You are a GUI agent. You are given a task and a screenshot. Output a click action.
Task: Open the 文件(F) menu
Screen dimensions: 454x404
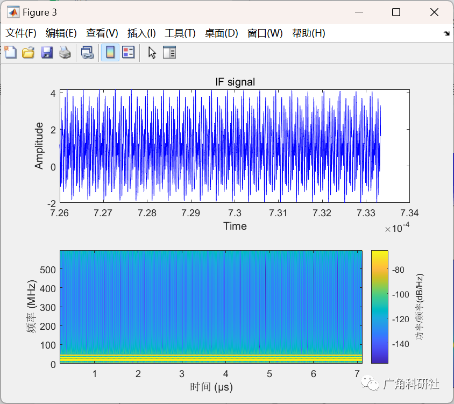[21, 33]
